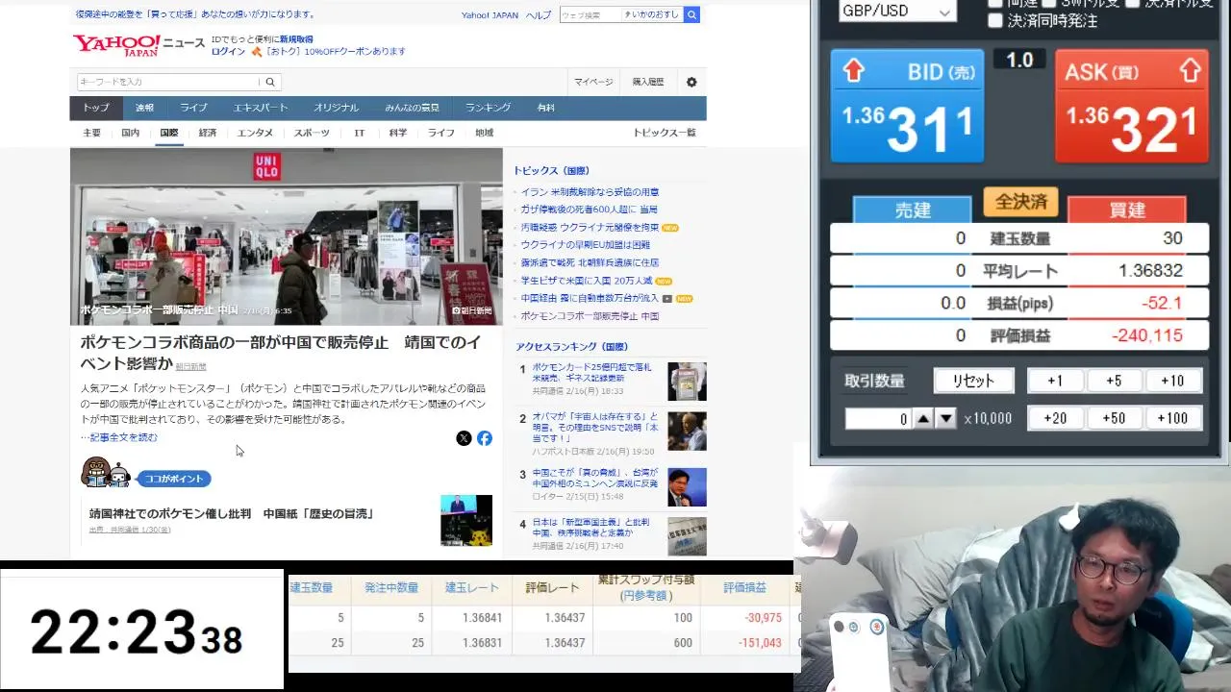1231x692 pixels.
Task: Select the 国内 category
Action: pos(130,133)
